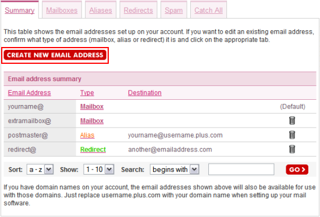
Task: Open the Mailbox link for extramailbox@
Action: coord(92,121)
